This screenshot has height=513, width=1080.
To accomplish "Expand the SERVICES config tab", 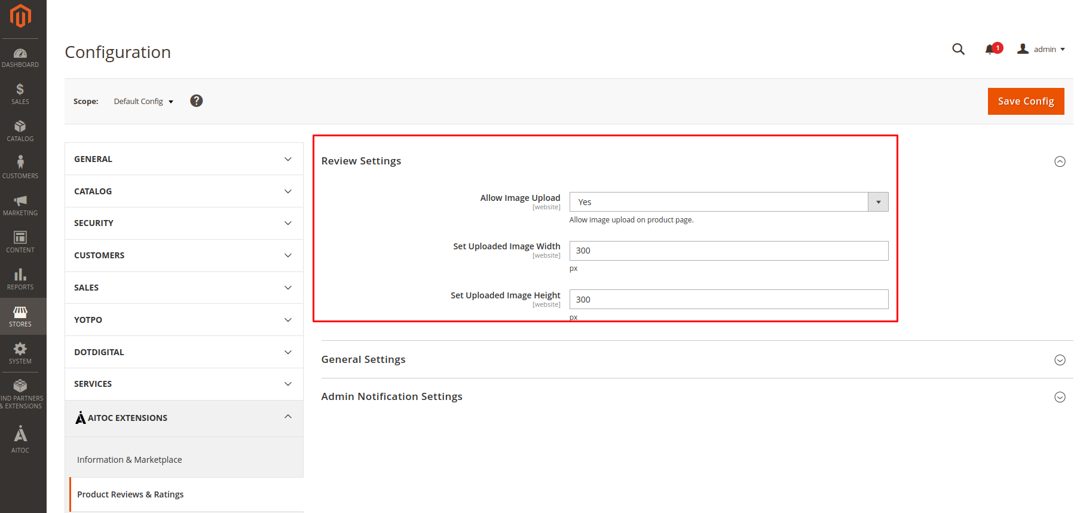I will coord(184,384).
